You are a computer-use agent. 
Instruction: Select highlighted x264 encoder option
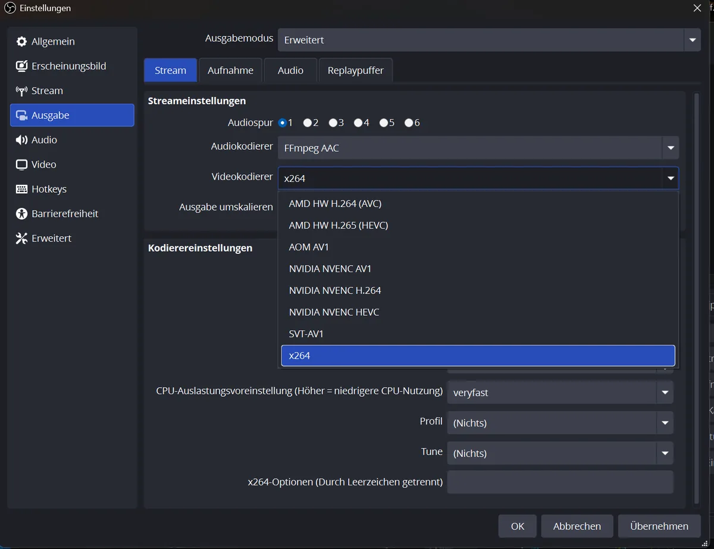[x=478, y=356]
